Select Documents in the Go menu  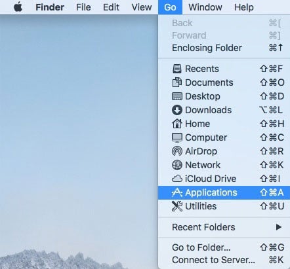click(x=224, y=82)
